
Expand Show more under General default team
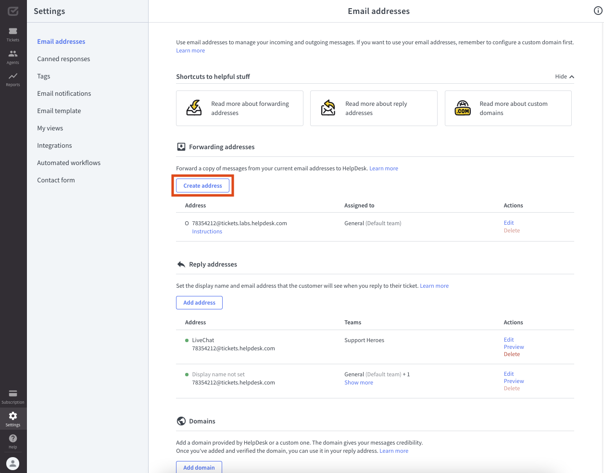(358, 382)
